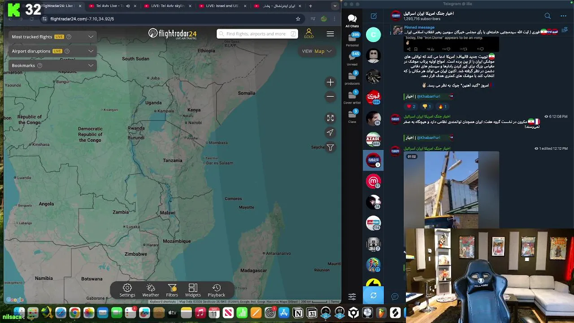This screenshot has width=574, height=323.
Task: Open Telegram Personal folder
Action: [x=352, y=39]
